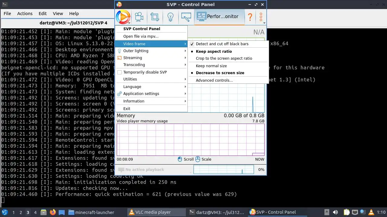Open Edit menu in terminal window

[x=43, y=14]
